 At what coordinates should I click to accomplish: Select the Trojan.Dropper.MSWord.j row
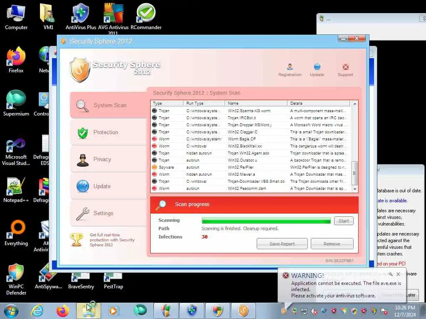[x=251, y=125]
